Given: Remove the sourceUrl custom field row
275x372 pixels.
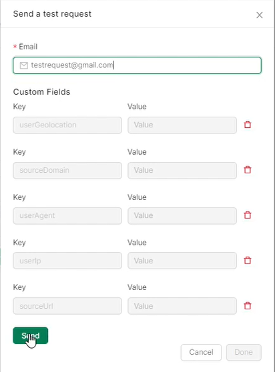Looking at the screenshot, I should (x=248, y=306).
